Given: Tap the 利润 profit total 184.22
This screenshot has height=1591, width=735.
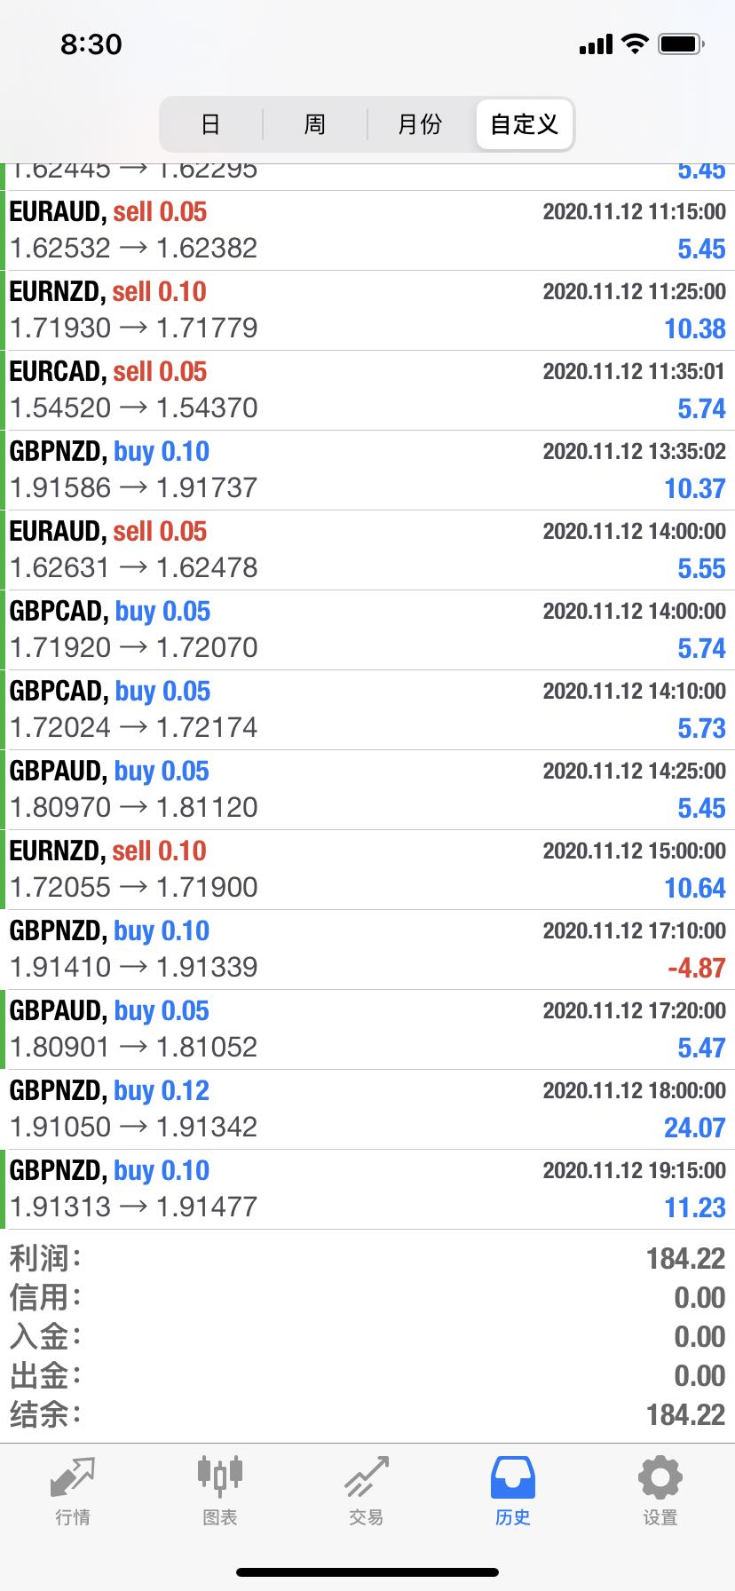Looking at the screenshot, I should (x=685, y=1258).
